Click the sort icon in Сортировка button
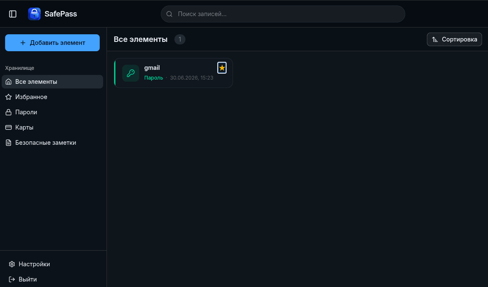 coord(435,39)
